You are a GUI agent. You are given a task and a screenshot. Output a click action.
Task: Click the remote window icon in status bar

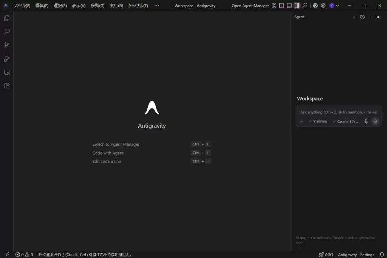click(8, 254)
